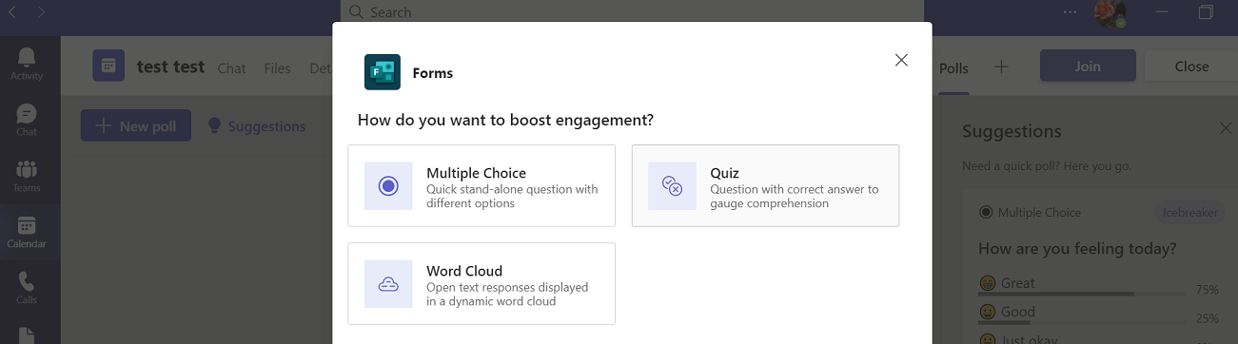Screen dimensions: 1238x344
Task: Click the meeting calendar icon beside test test
Action: tap(108, 66)
